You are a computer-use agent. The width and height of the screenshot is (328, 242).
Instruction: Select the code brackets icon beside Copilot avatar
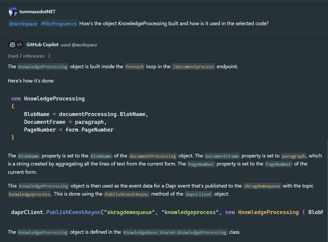point(20,44)
